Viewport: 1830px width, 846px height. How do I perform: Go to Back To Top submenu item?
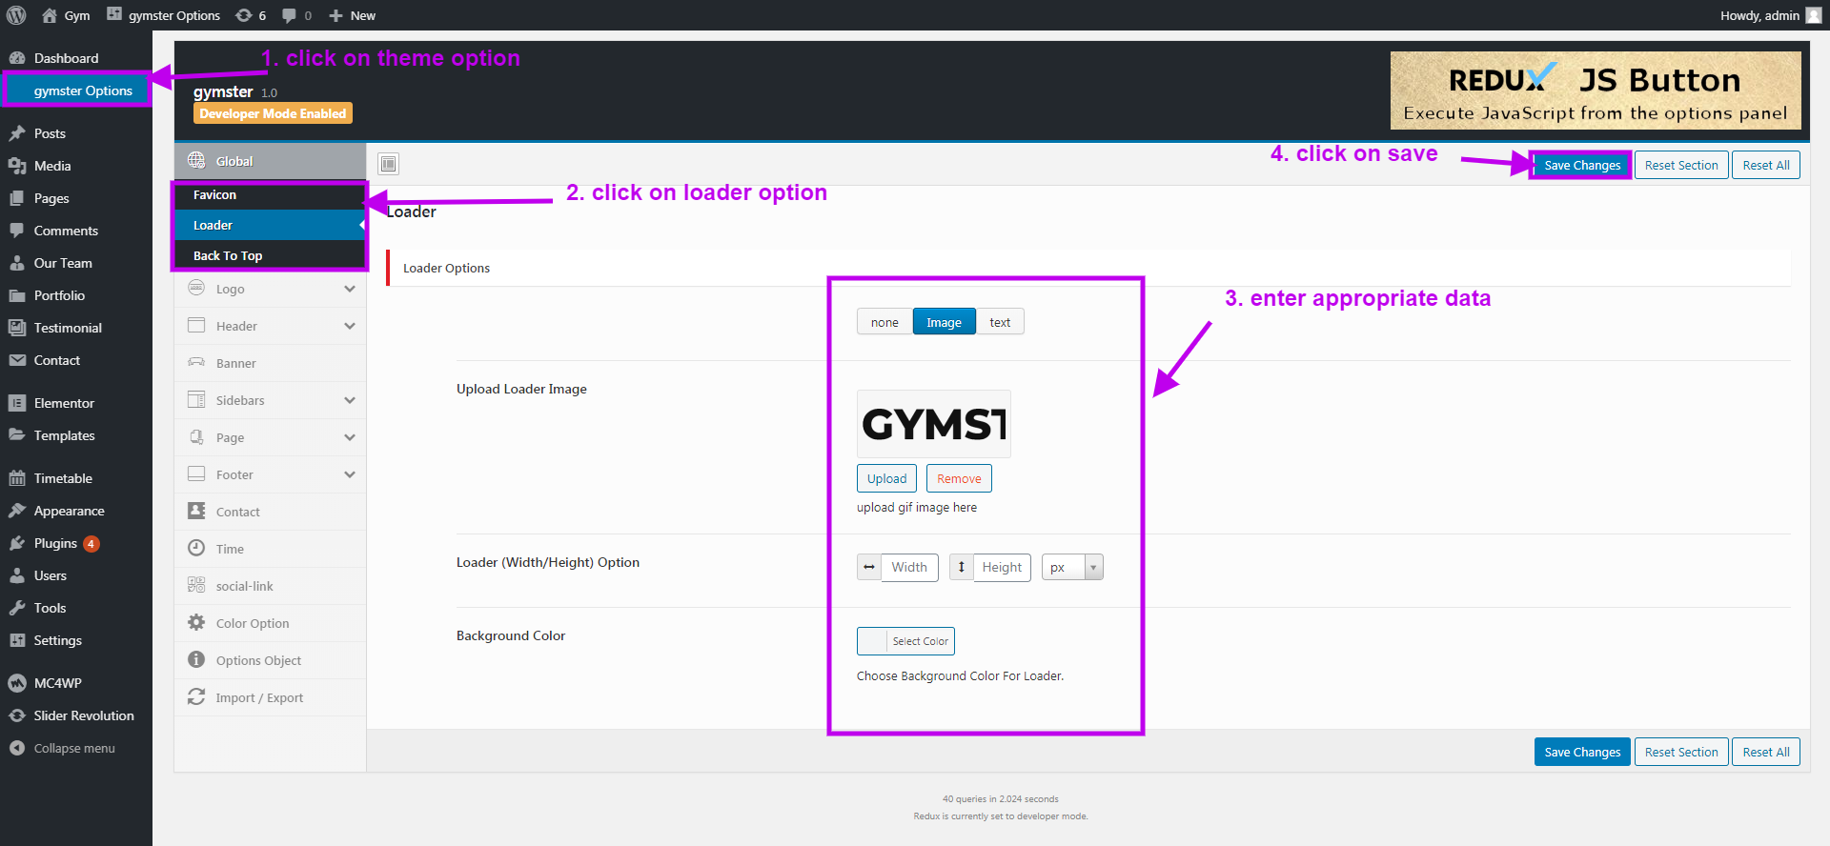(228, 255)
